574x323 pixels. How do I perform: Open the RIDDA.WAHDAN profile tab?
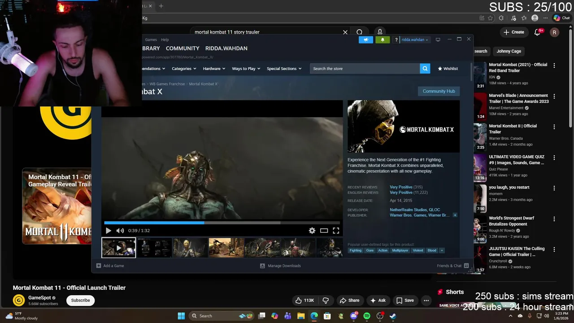coord(226,48)
